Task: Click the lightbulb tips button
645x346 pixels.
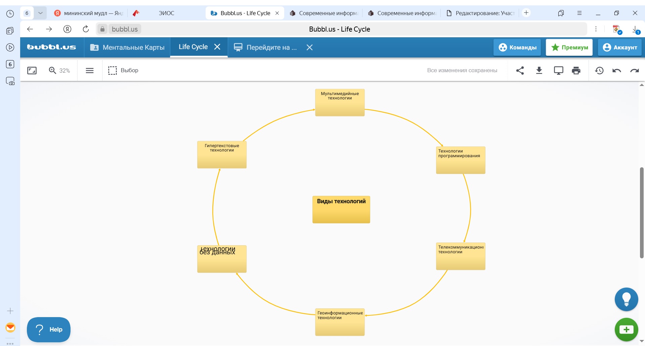Action: coord(626,299)
